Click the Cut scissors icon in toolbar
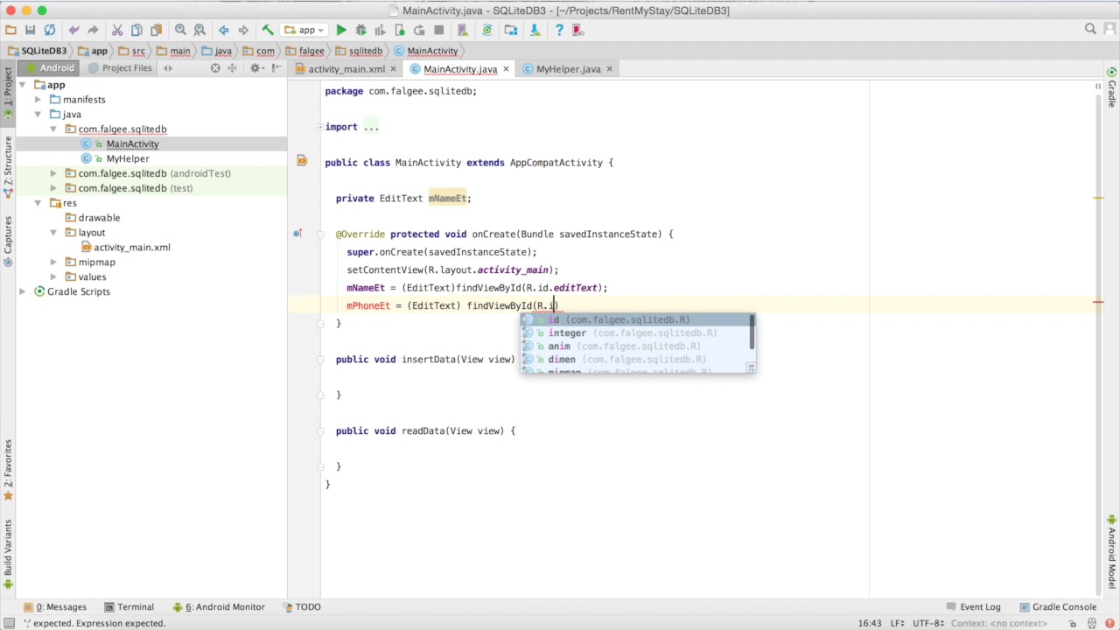The width and height of the screenshot is (1120, 630). pyautogui.click(x=116, y=30)
